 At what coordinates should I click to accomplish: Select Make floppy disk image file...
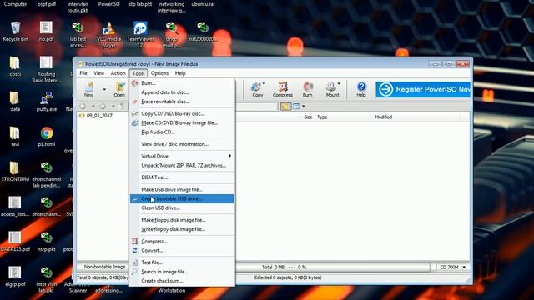(182, 220)
